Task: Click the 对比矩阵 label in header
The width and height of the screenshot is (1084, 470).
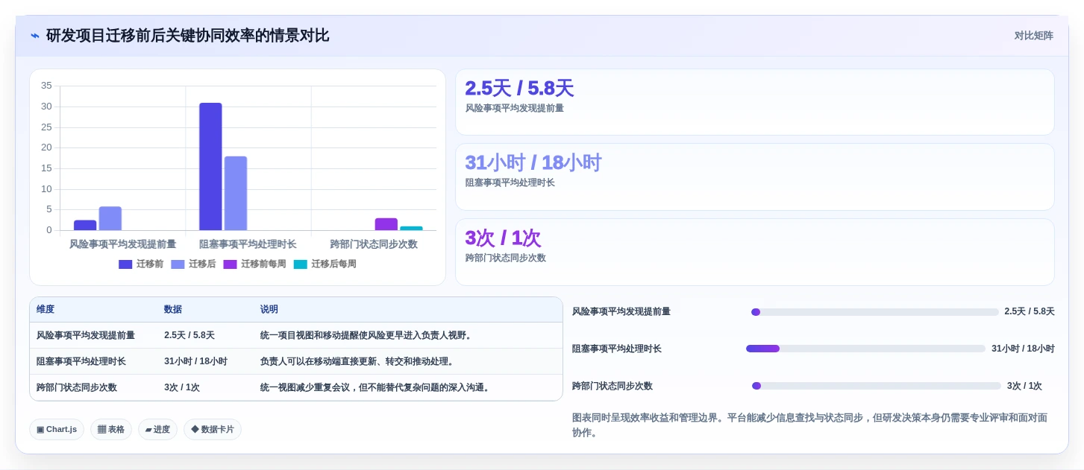Action: [x=1033, y=36]
